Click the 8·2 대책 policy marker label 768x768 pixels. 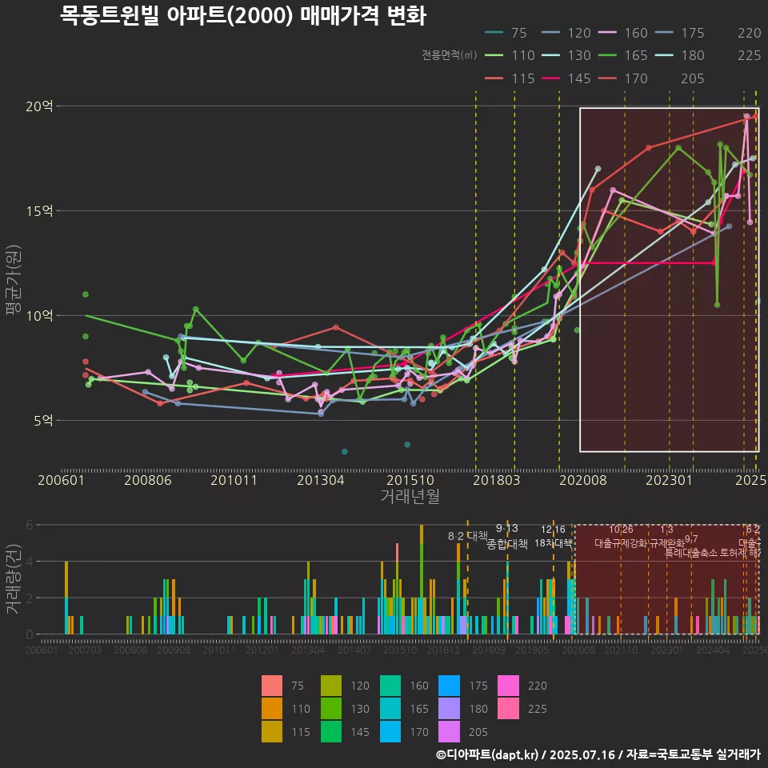[468, 536]
